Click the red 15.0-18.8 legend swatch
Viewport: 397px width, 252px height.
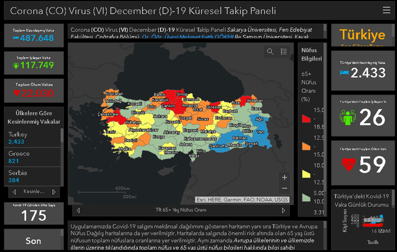tap(306, 119)
